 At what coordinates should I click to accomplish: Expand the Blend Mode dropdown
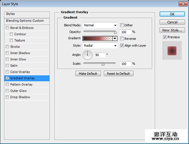[x=100, y=25]
